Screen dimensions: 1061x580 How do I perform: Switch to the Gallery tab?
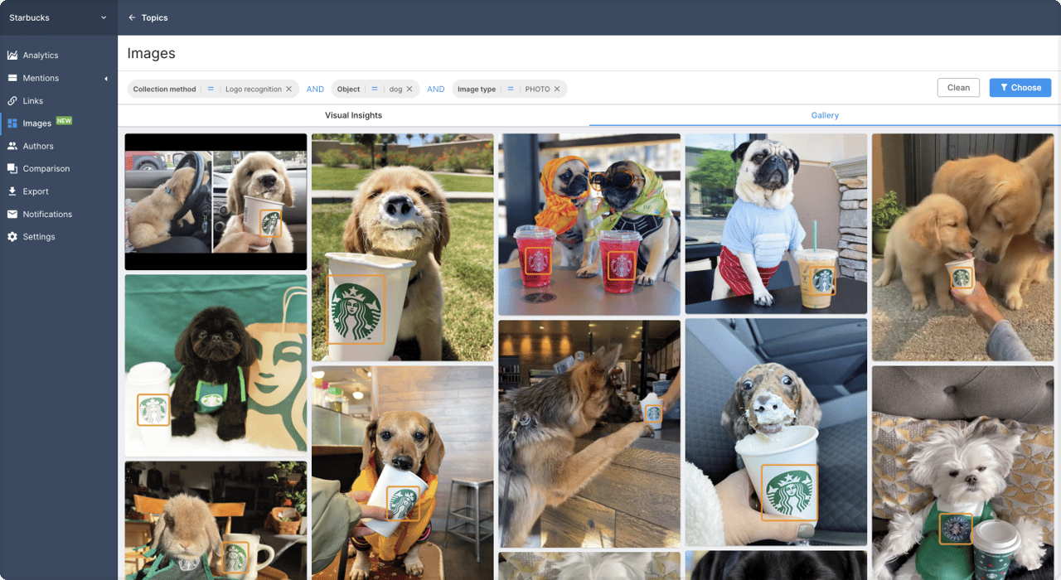[x=825, y=115]
